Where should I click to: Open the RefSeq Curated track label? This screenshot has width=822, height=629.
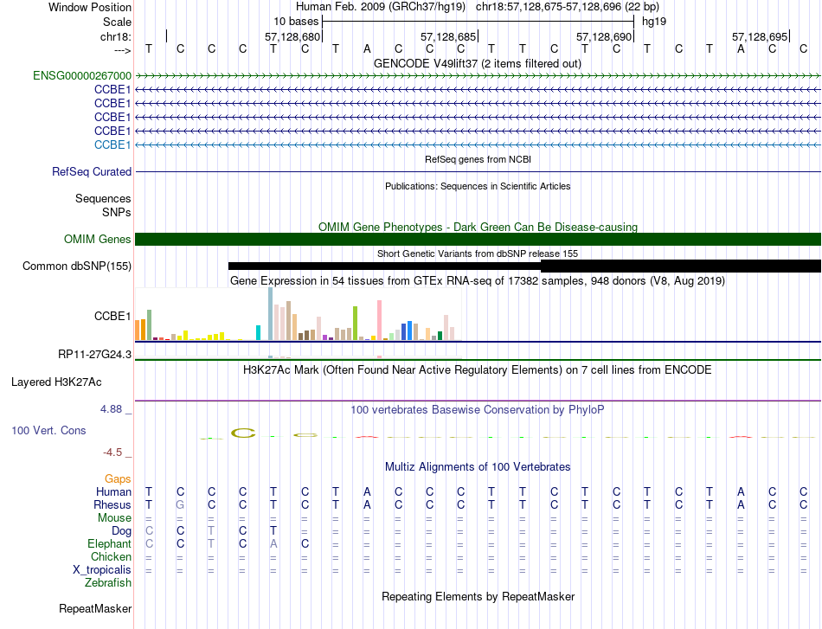92,171
